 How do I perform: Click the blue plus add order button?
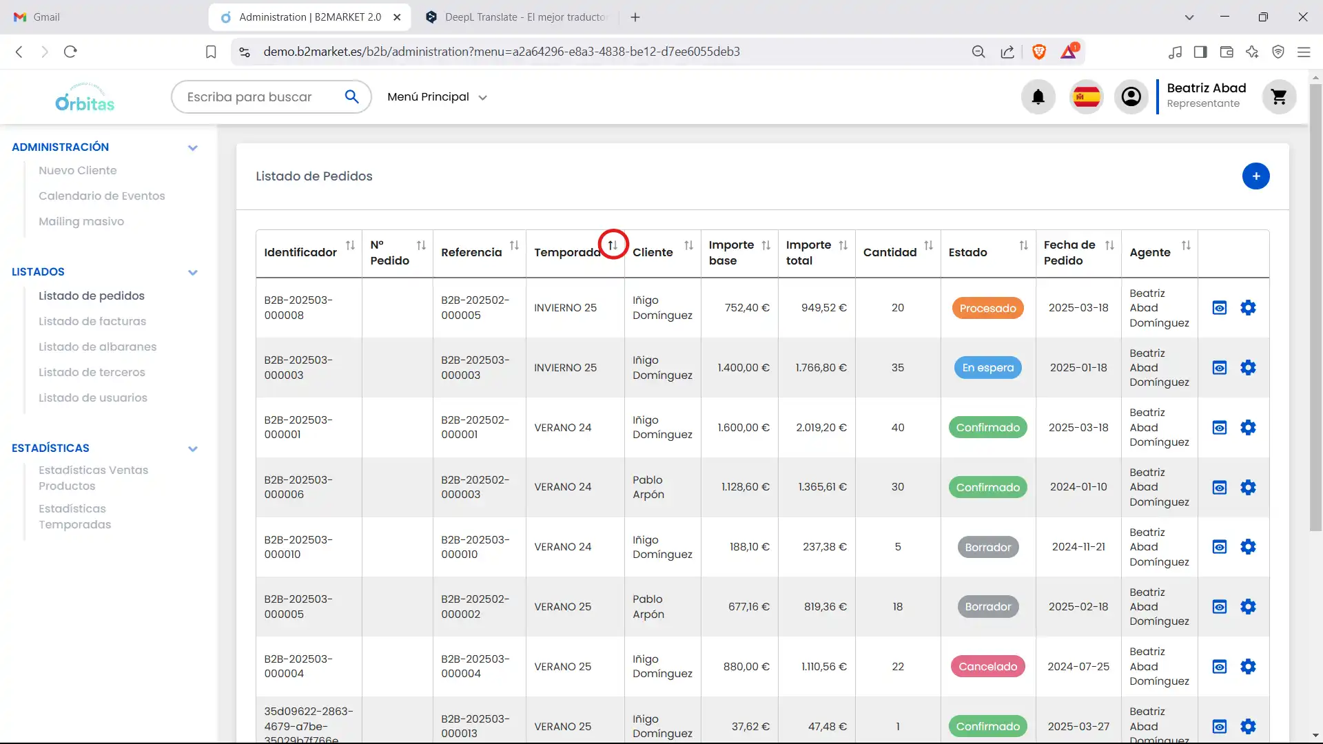(x=1255, y=176)
